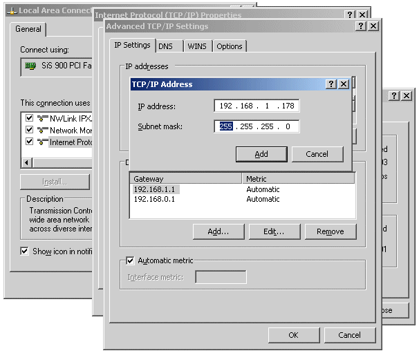Viewport: 419px width, 353px height.
Task: Click the Install... button
Action: pyautogui.click(x=55, y=182)
